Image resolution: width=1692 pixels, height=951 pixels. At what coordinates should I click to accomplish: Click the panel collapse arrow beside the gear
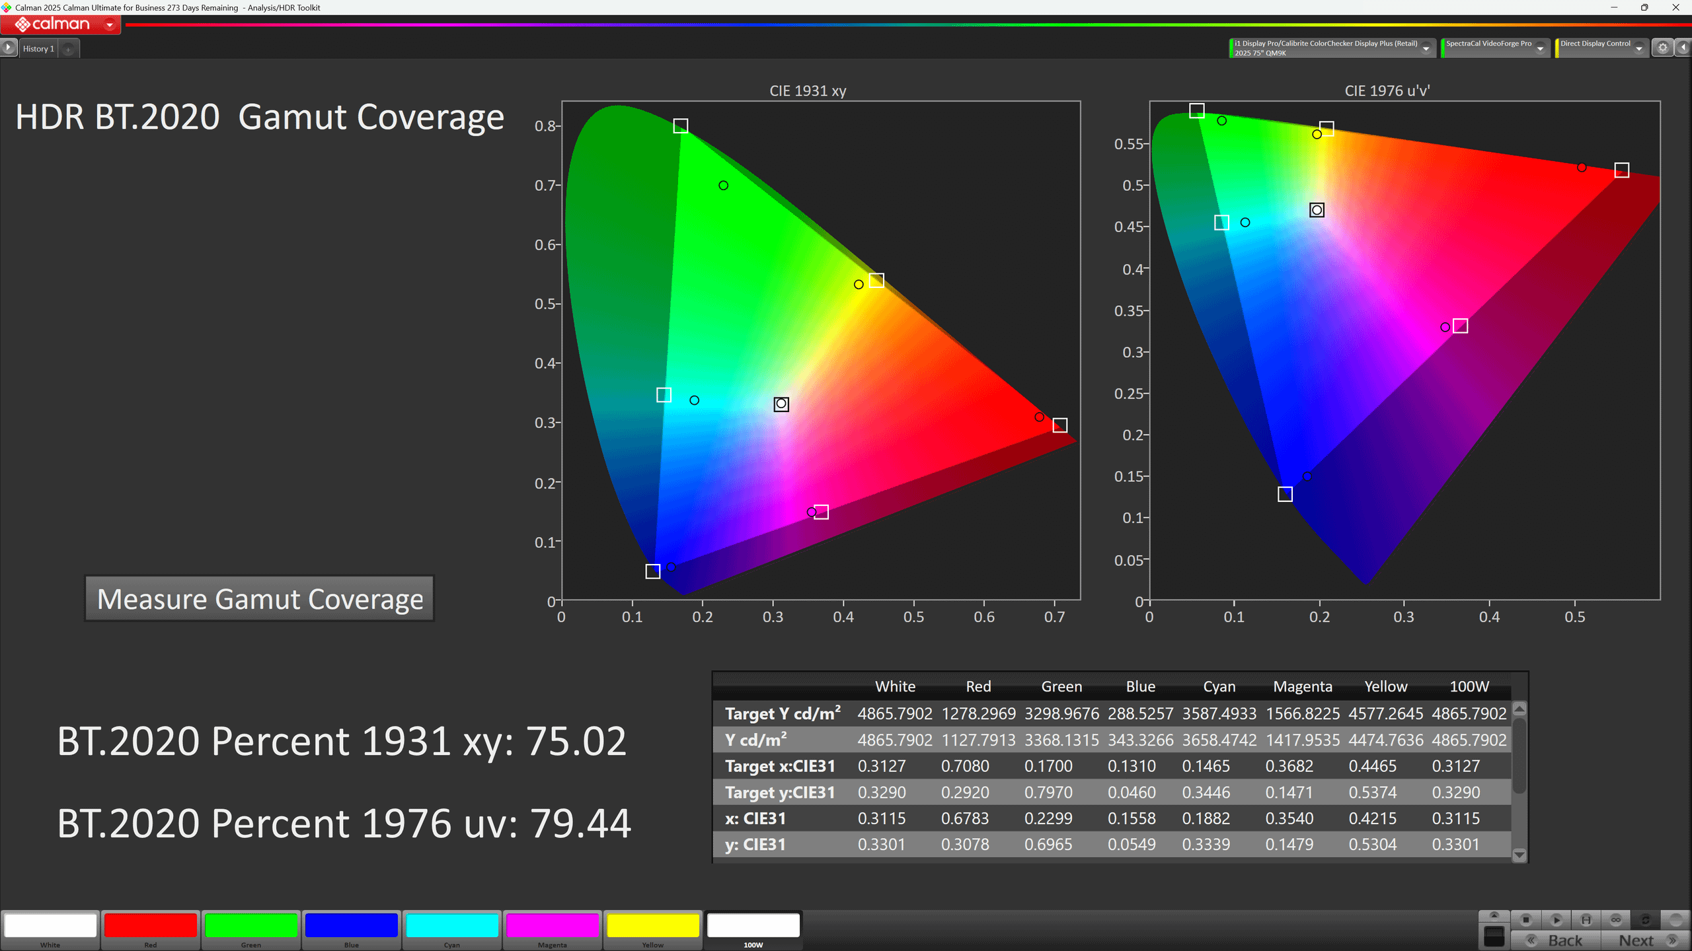point(1683,48)
